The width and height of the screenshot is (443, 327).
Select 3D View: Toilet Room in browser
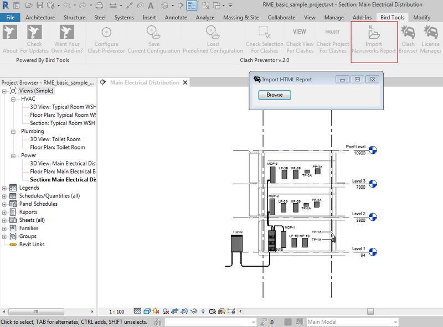tap(55, 139)
